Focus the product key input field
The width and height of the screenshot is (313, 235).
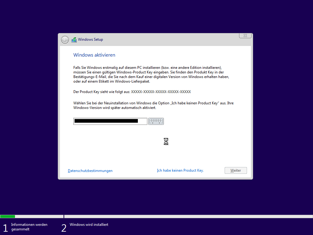[110, 121]
